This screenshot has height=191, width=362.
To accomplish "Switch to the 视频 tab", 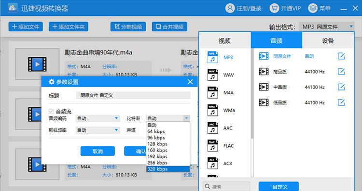I will click(224, 40).
